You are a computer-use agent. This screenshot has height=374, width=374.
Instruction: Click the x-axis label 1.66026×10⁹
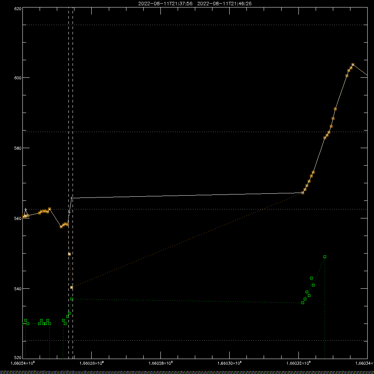point(92,363)
